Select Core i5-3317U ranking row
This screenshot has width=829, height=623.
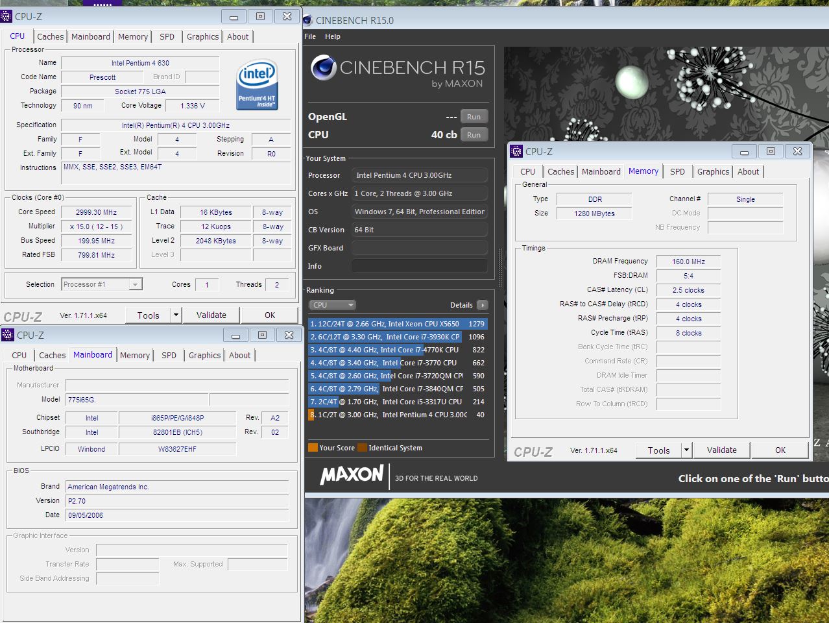[x=398, y=402]
